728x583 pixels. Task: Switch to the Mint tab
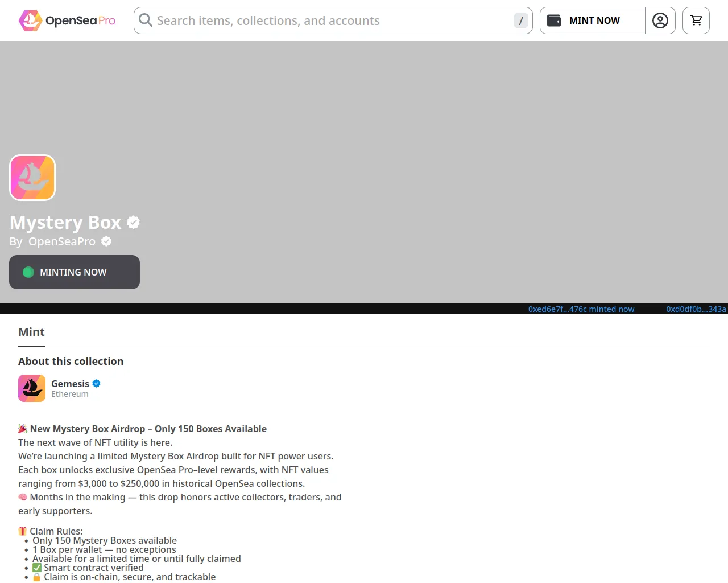point(31,332)
